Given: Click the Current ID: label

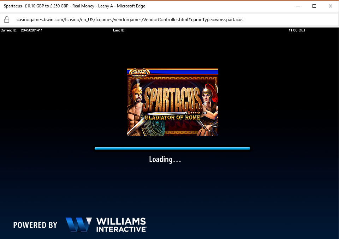Looking at the screenshot, I should (9, 30).
